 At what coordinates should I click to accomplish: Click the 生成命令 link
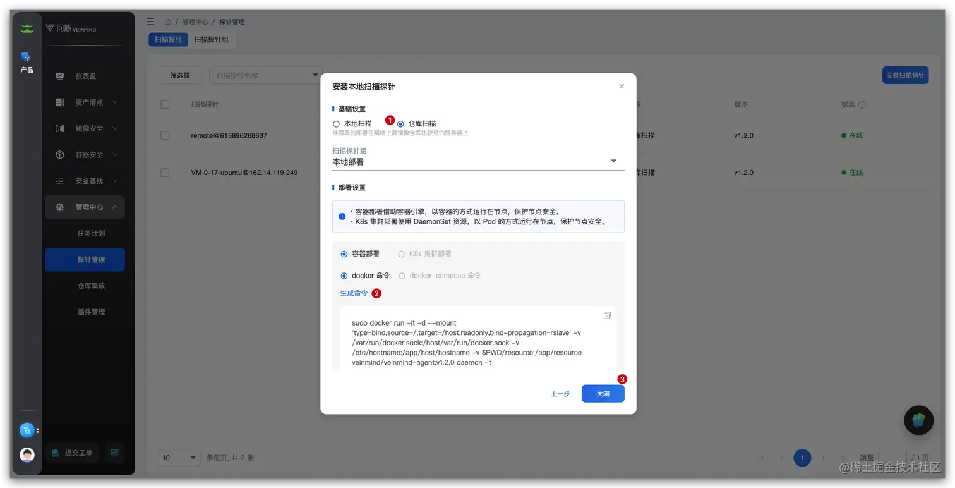pyautogui.click(x=354, y=293)
